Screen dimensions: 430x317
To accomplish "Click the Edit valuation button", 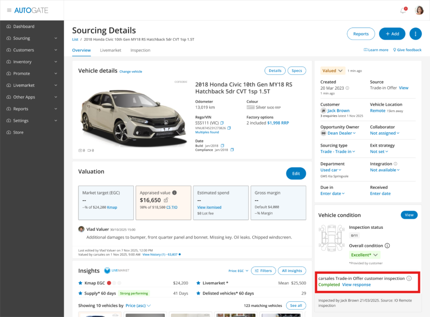I will click(x=296, y=174).
